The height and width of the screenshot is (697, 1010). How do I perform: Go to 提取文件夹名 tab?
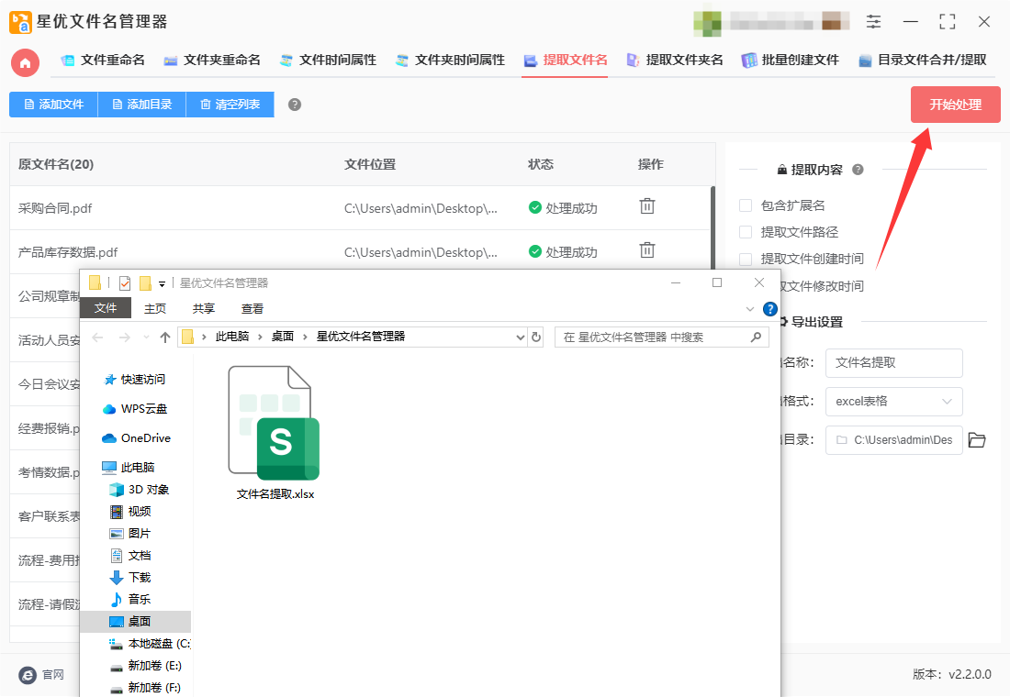pos(675,60)
